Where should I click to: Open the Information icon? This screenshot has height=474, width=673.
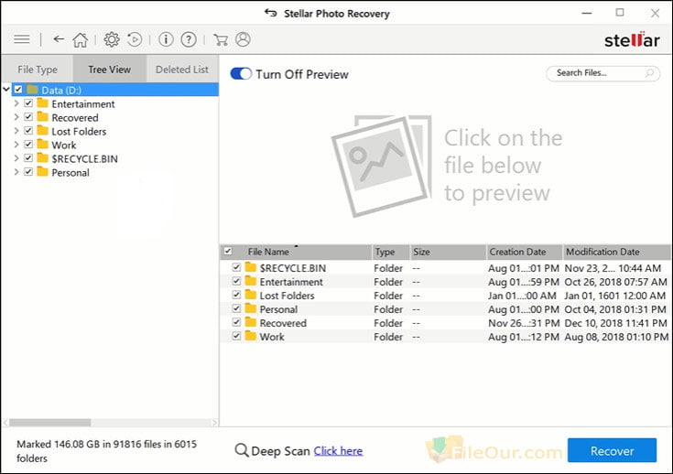[166, 39]
